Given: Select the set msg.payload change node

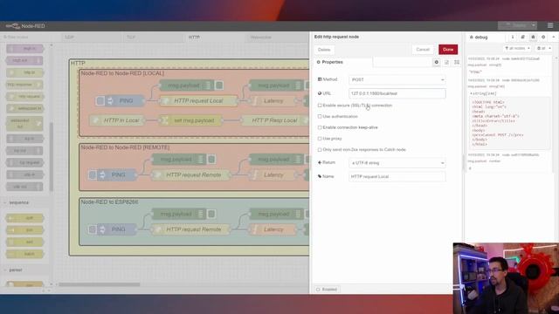Looking at the screenshot, I should 190,120.
